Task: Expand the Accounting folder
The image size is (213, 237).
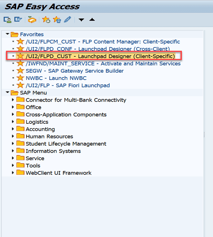Action: pyautogui.click(x=13, y=129)
